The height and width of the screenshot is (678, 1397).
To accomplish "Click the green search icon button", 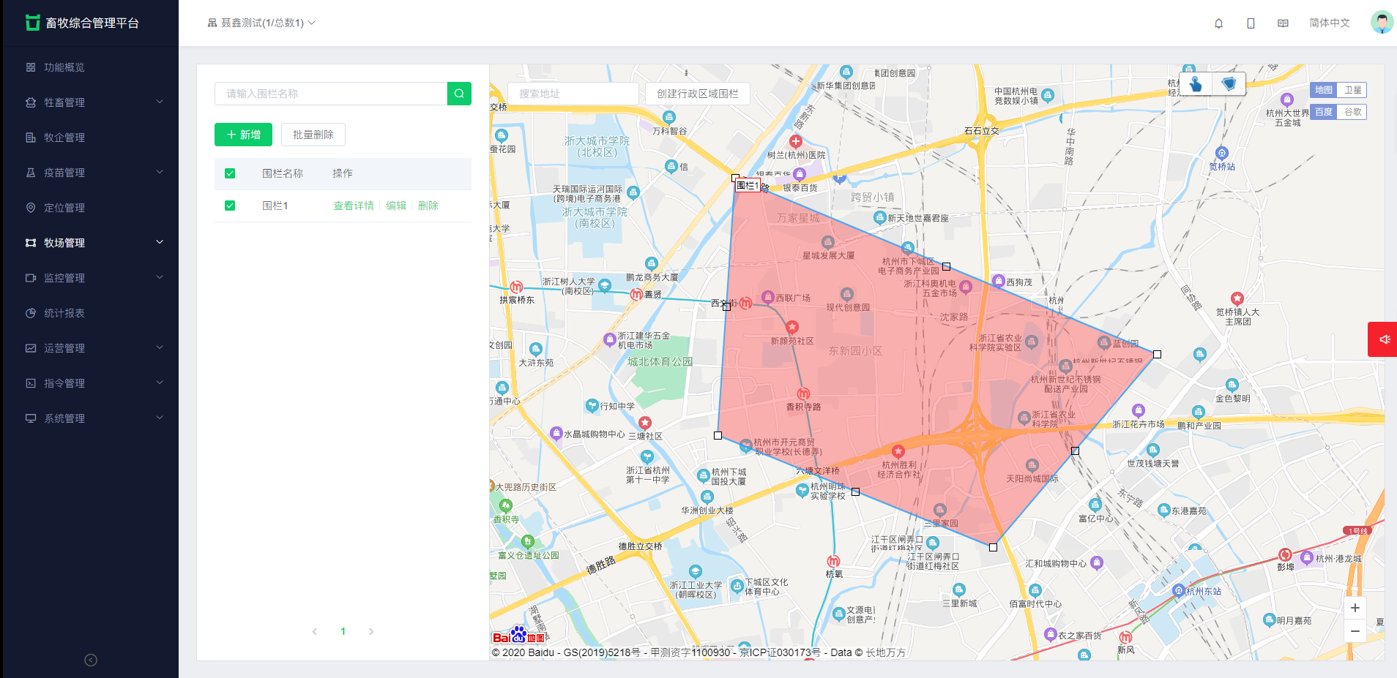I will coord(459,94).
